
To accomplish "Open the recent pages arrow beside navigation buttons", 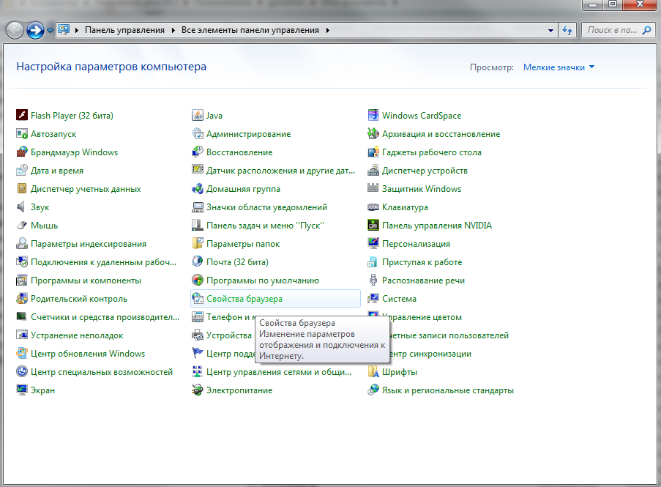I will 50,31.
